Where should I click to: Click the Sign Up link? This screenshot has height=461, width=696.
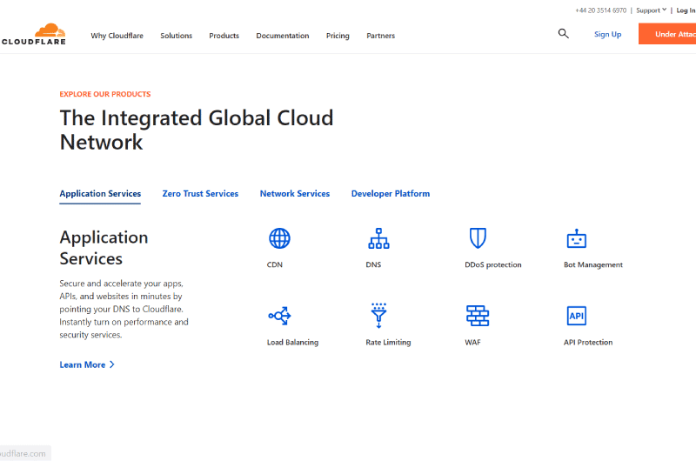click(x=607, y=34)
